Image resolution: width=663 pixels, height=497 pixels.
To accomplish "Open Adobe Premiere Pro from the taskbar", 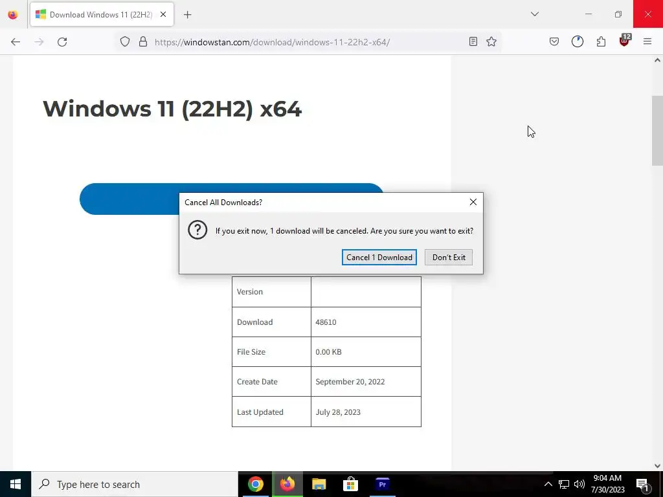I will 382,484.
